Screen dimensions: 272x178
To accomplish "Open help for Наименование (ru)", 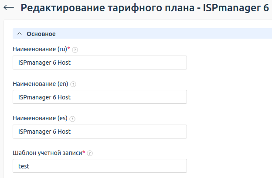I will click(75, 50).
